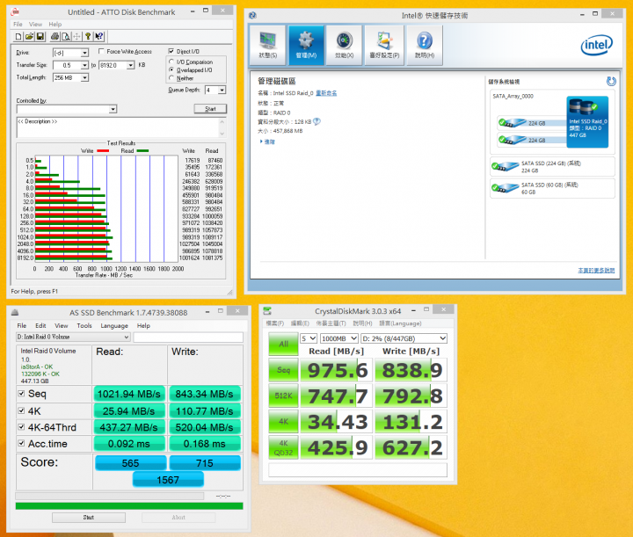
Task: Open the Help menu in ATTO
Action: (55, 25)
